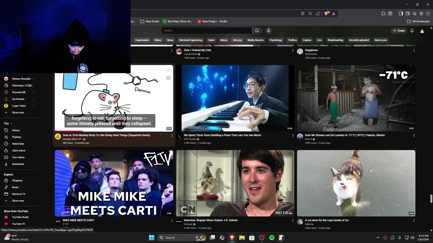This screenshot has width=433, height=243.
Task: Toggle the system volume speaker icon
Action: [x=412, y=238]
